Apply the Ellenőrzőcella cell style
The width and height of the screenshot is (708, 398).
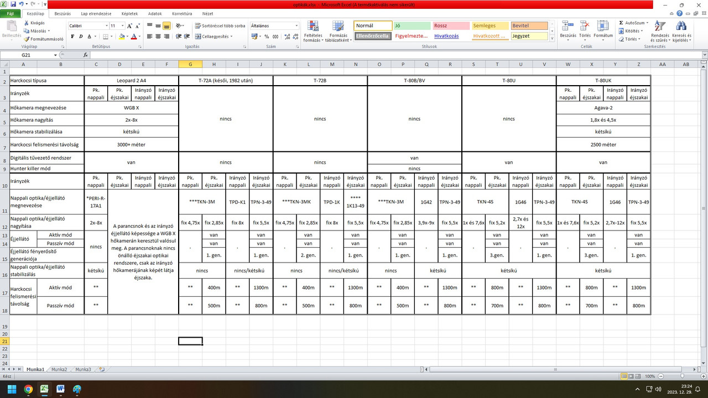(x=373, y=36)
